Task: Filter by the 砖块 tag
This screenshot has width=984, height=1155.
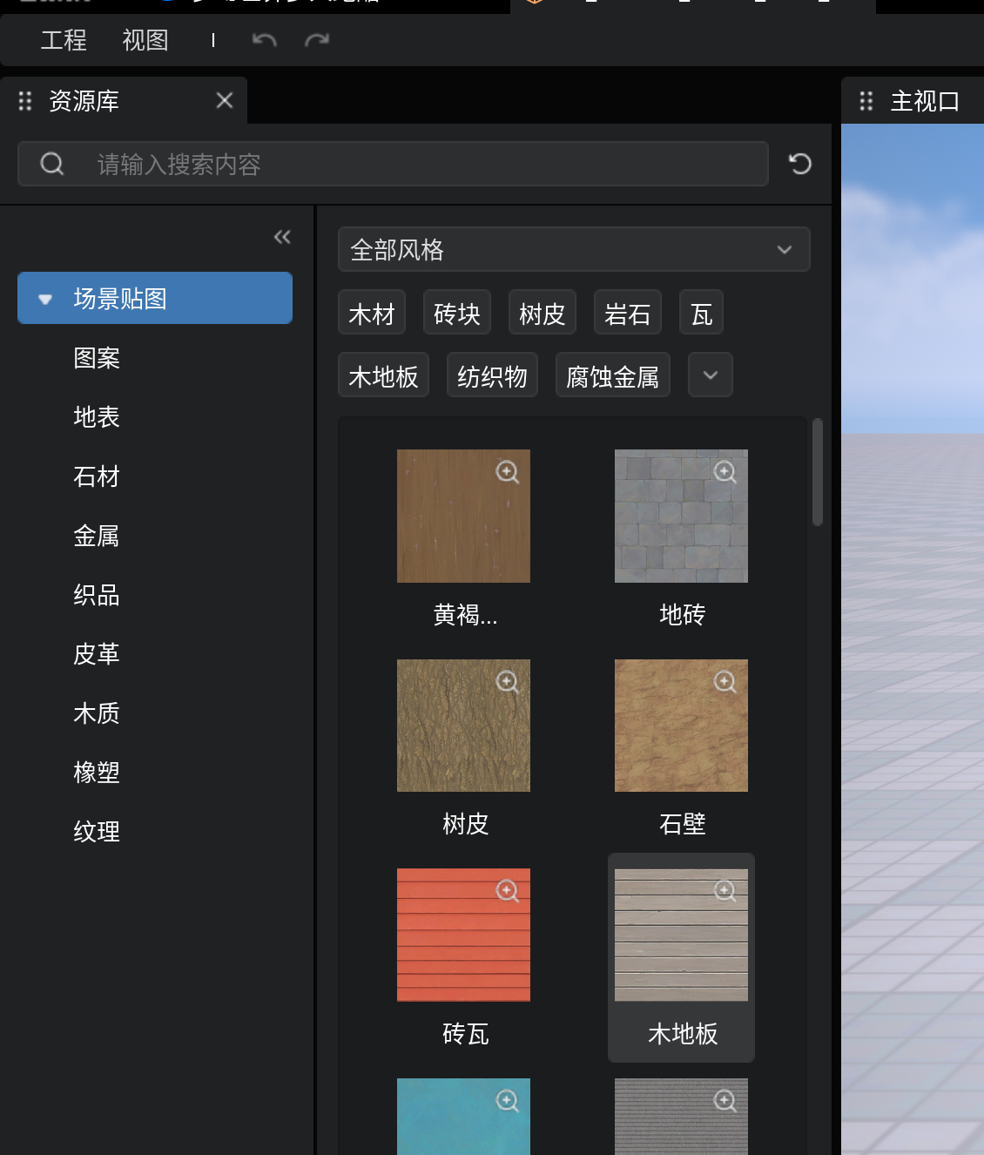Action: pos(457,312)
